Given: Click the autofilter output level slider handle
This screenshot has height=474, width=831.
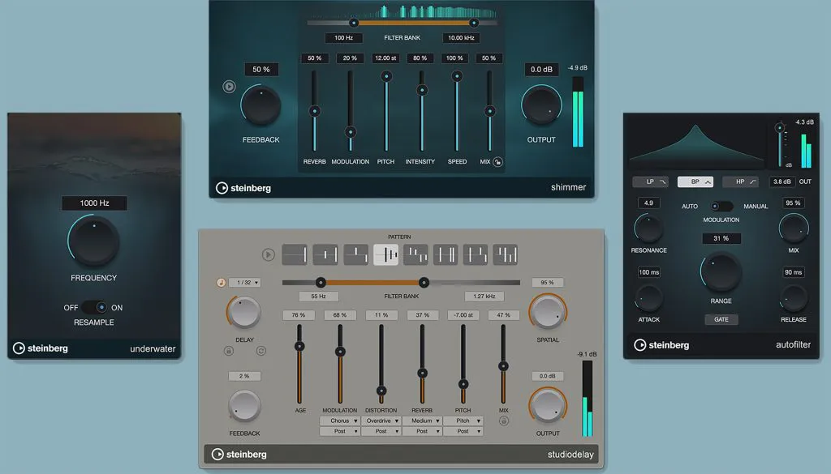Looking at the screenshot, I should click(780, 127).
